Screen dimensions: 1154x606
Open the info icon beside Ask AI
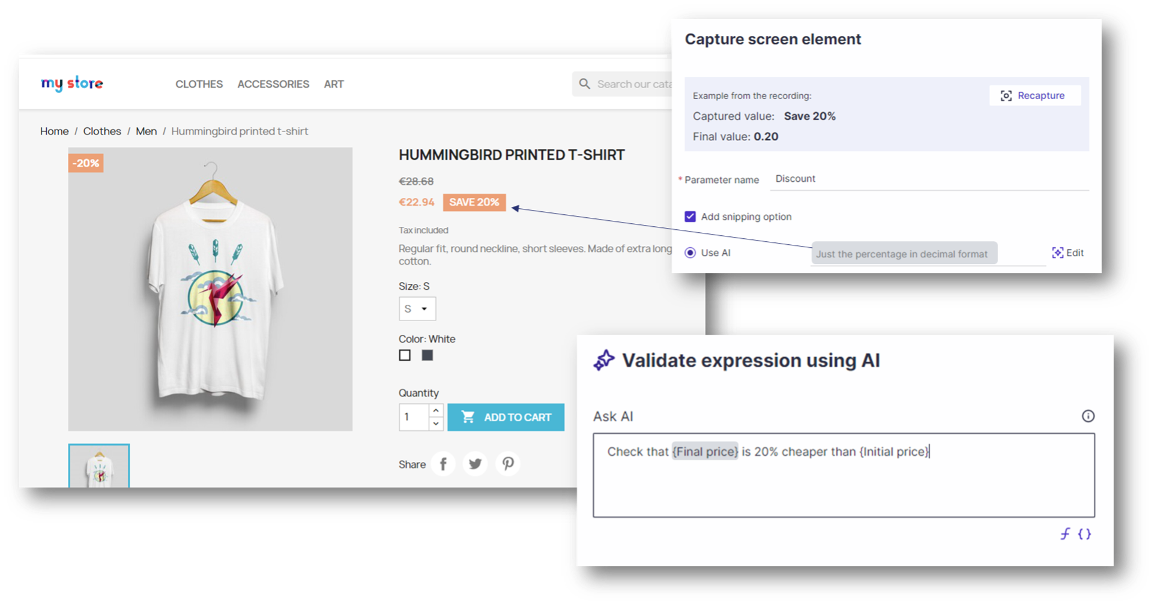(x=1087, y=416)
